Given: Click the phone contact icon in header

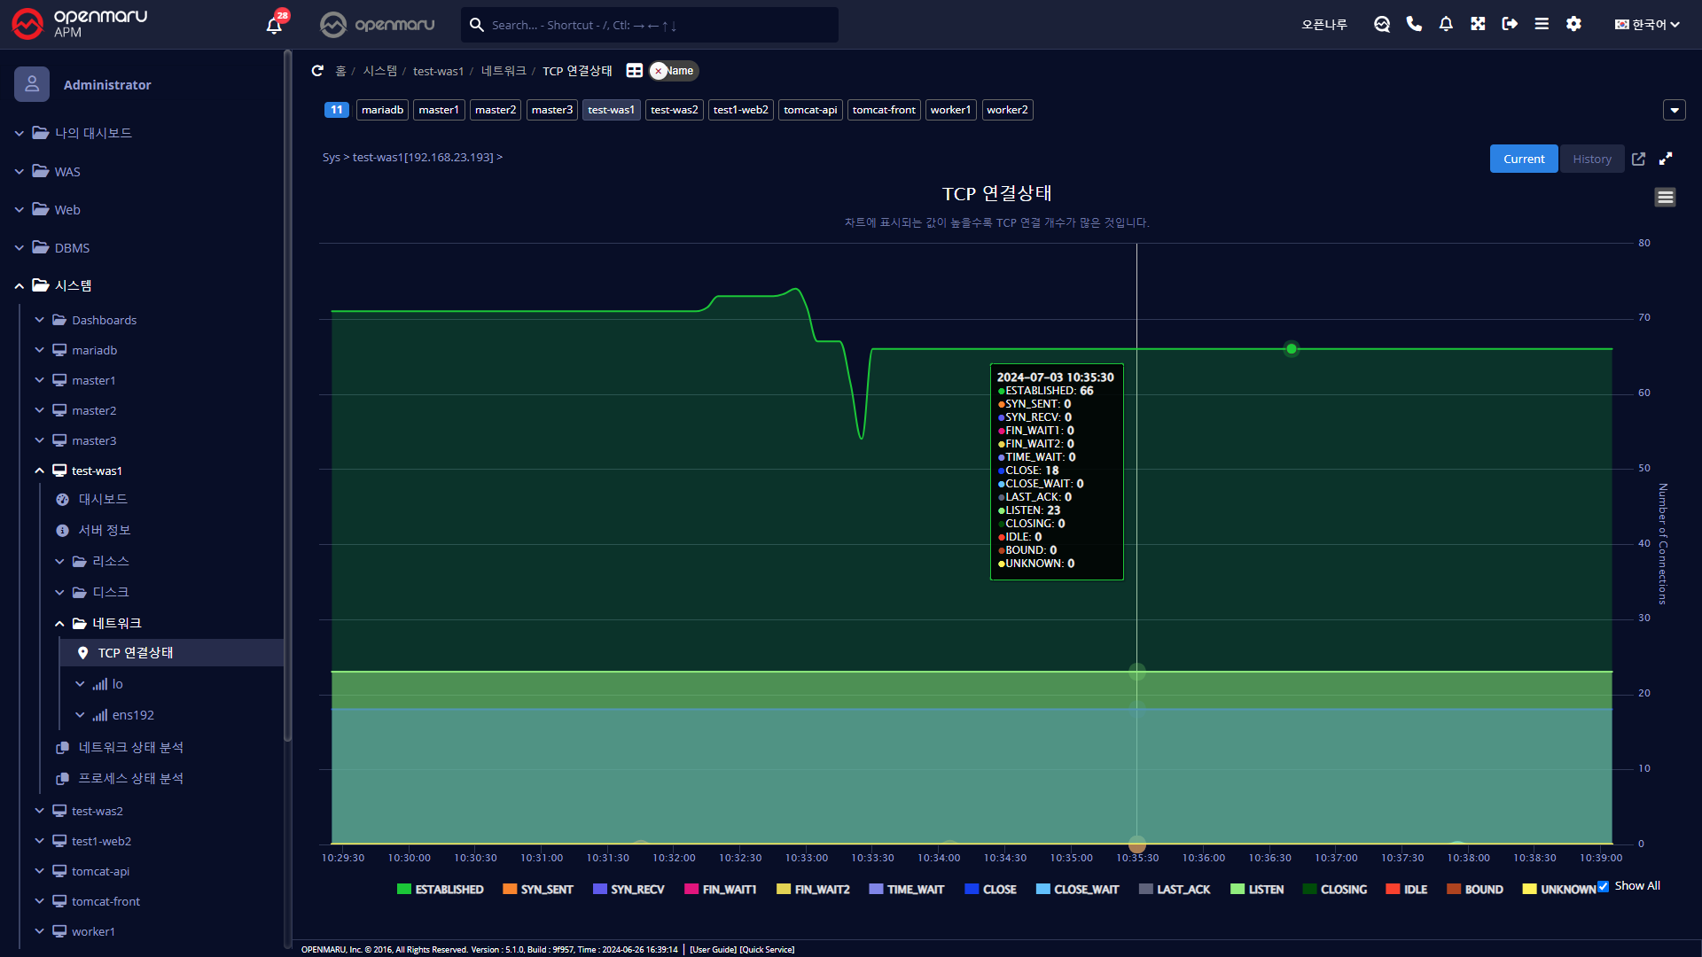Looking at the screenshot, I should pyautogui.click(x=1414, y=24).
